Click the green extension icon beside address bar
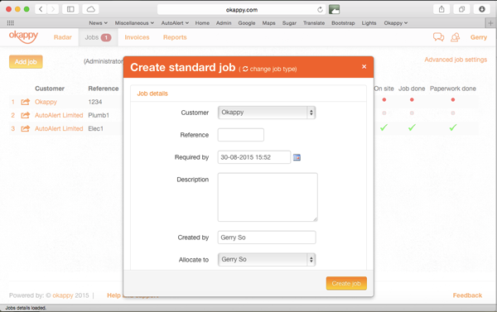 click(x=334, y=9)
